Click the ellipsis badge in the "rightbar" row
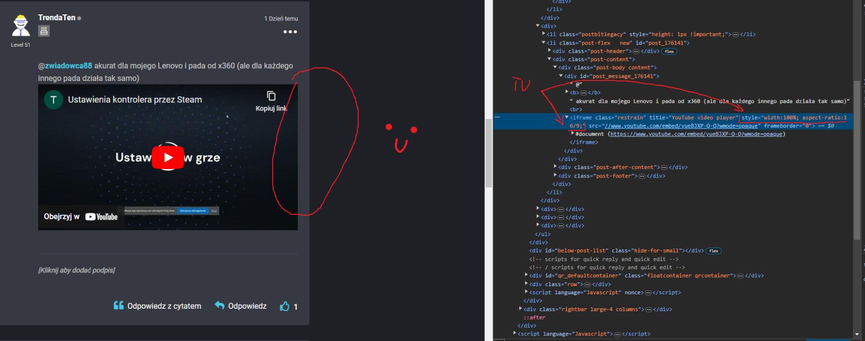Image resolution: width=865 pixels, height=341 pixels. [x=648, y=309]
